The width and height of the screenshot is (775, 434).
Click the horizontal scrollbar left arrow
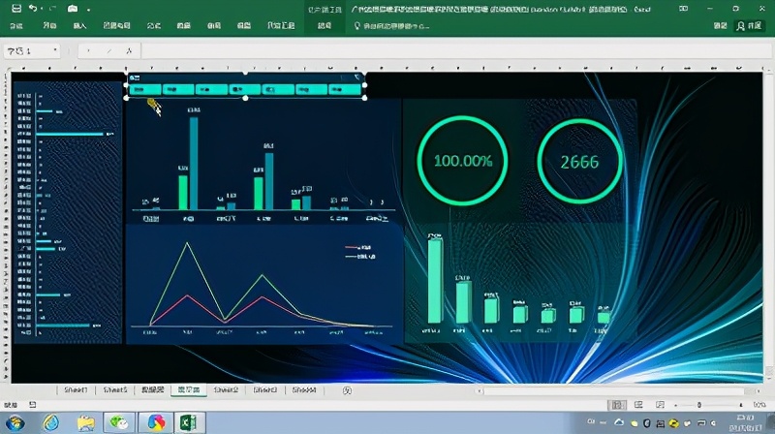coord(479,391)
